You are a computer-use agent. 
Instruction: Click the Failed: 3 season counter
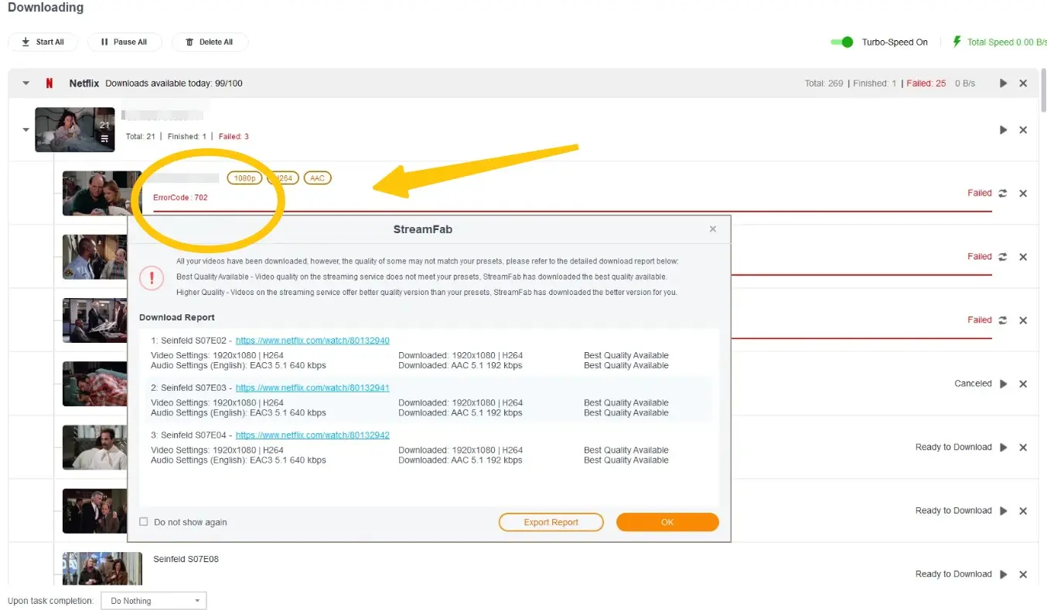coord(234,137)
